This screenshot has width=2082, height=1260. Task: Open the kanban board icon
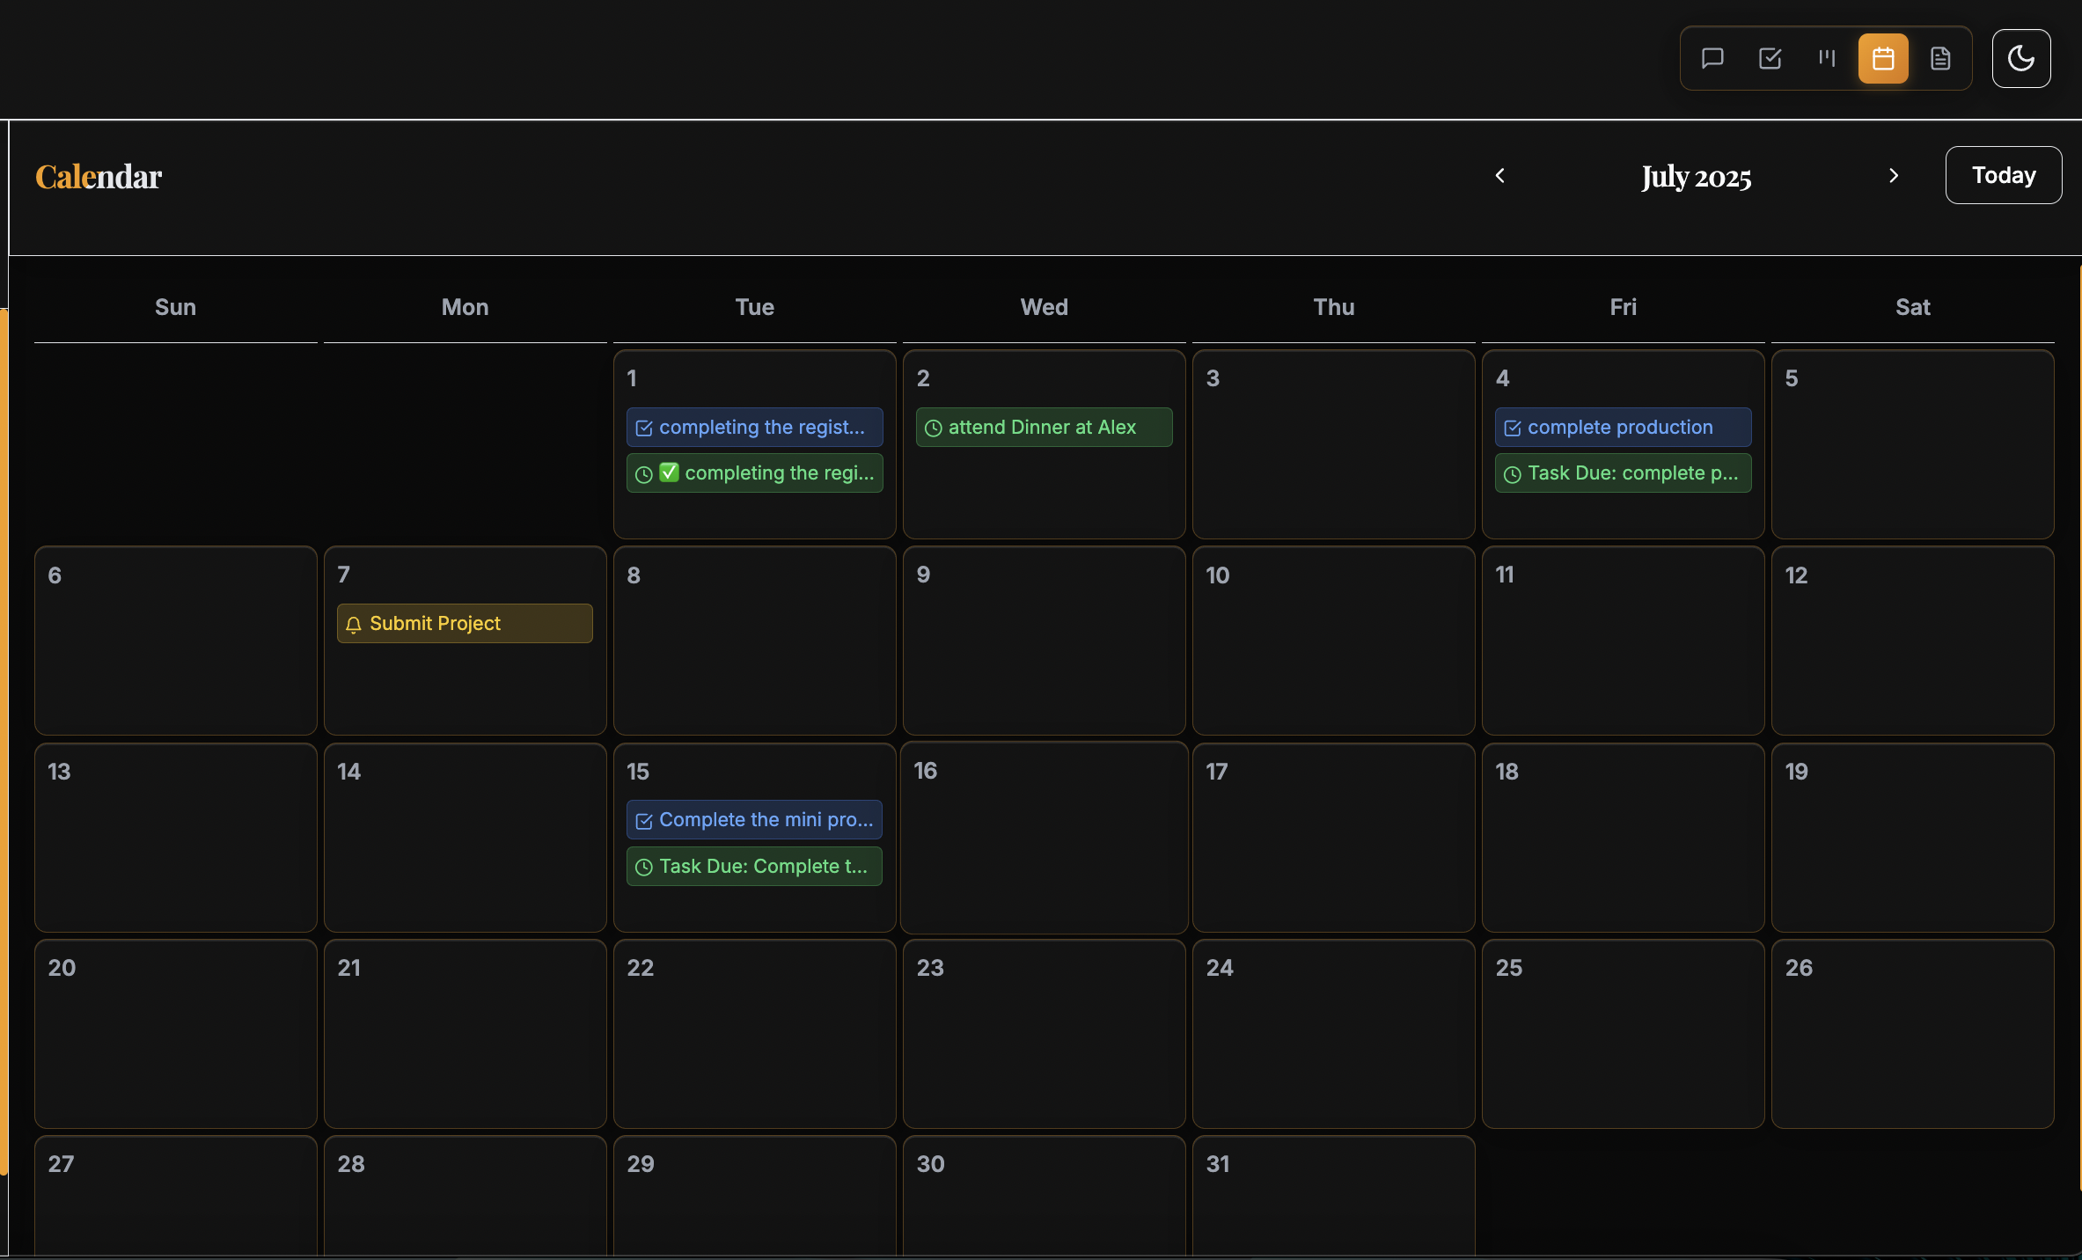click(x=1827, y=58)
